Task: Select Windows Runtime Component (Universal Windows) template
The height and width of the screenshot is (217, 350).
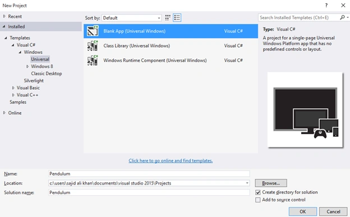Action: click(x=171, y=61)
